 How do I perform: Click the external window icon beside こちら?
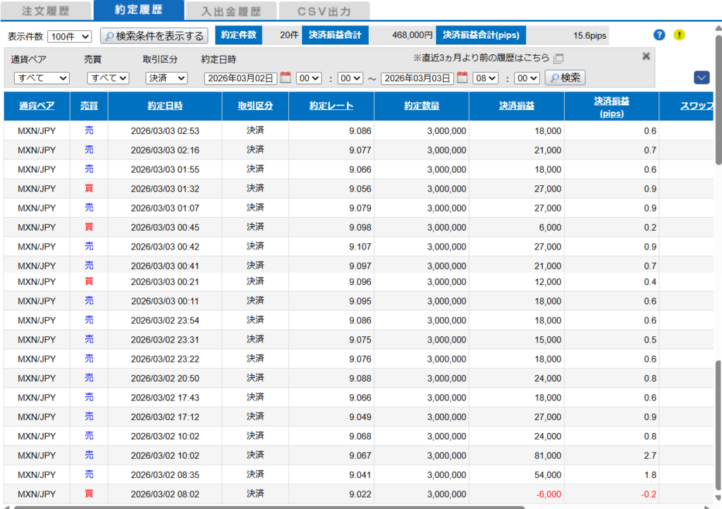coord(559,59)
